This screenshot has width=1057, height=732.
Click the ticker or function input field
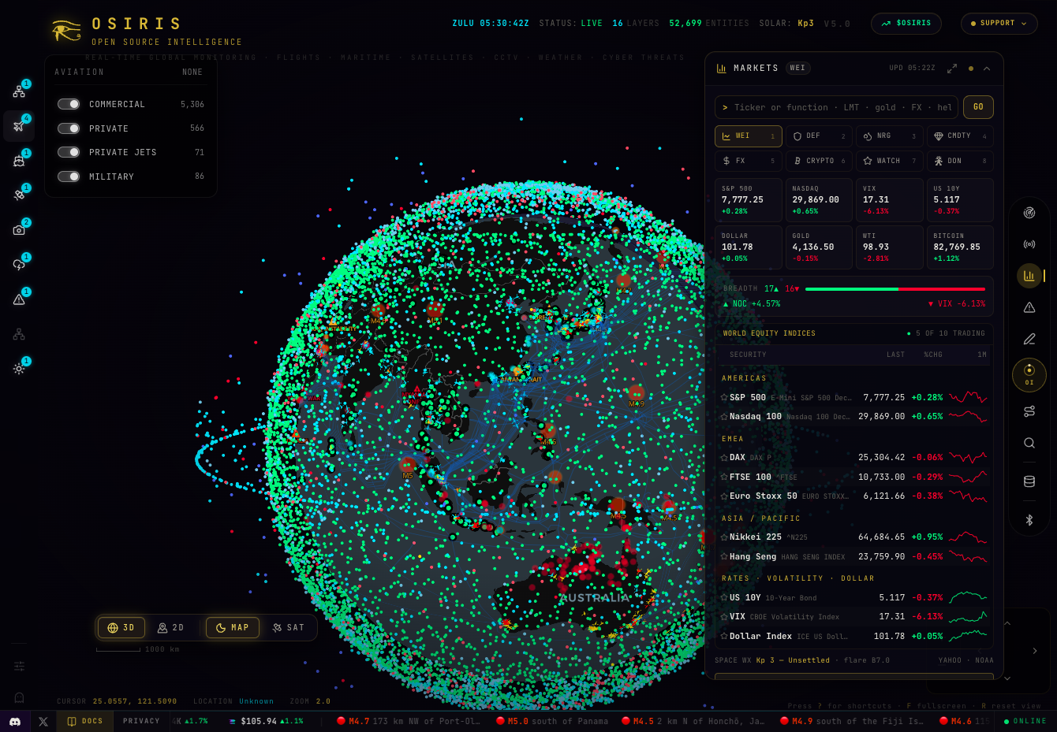[836, 107]
